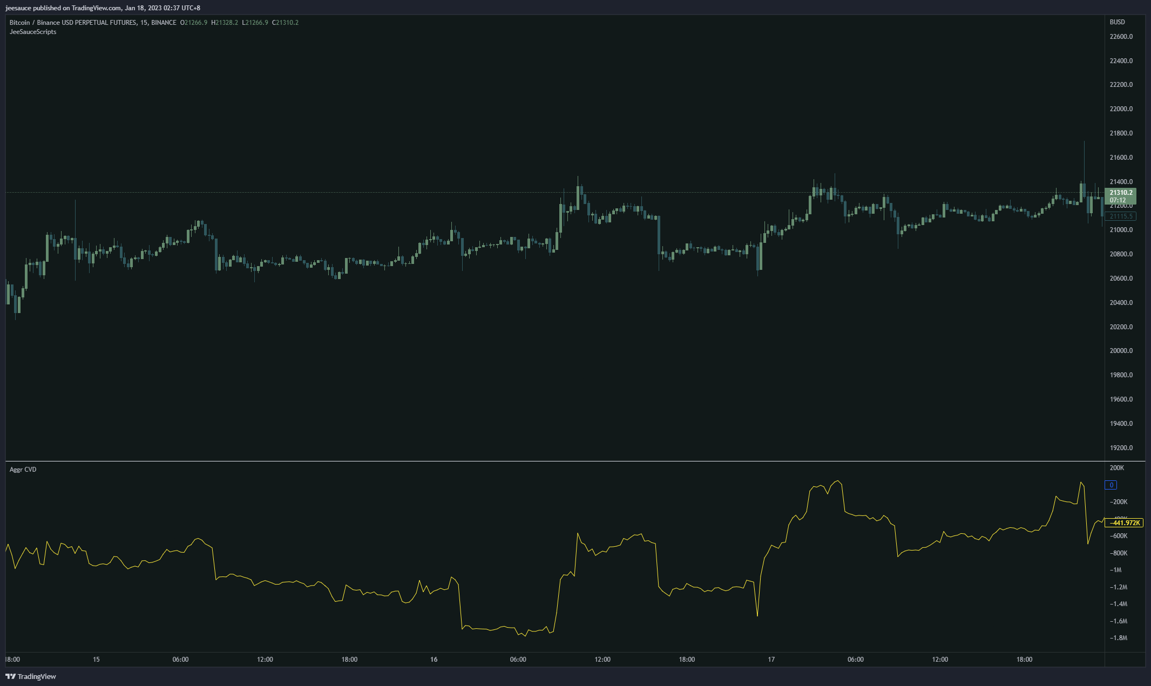The height and width of the screenshot is (686, 1151).
Task: Click the 19200.0 price scale label
Action: [x=1121, y=448]
